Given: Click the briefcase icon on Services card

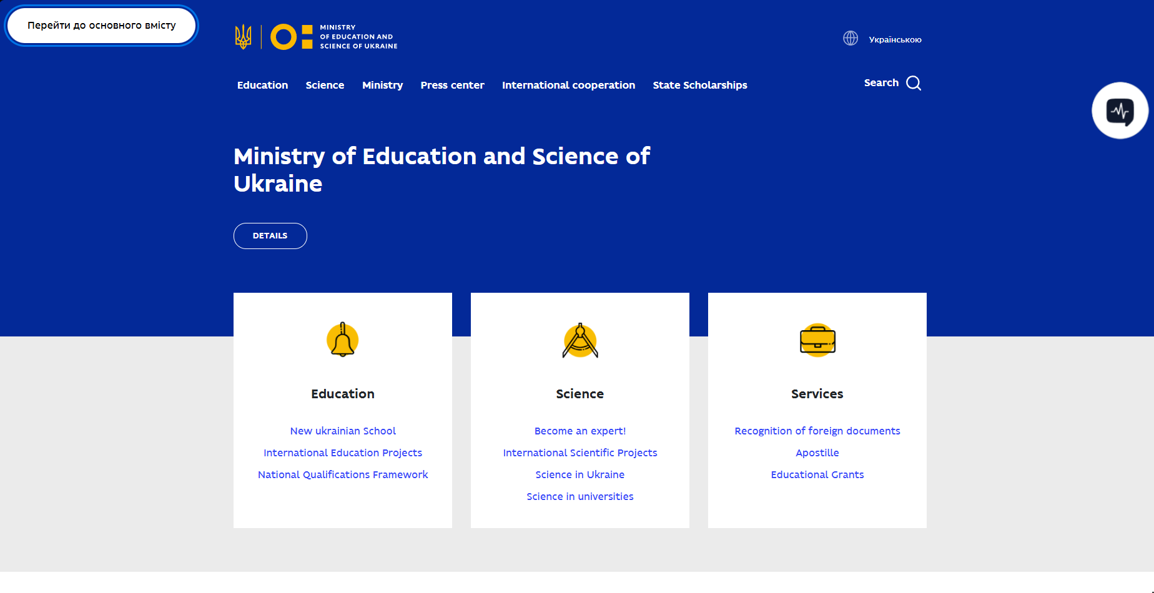Looking at the screenshot, I should (x=817, y=340).
